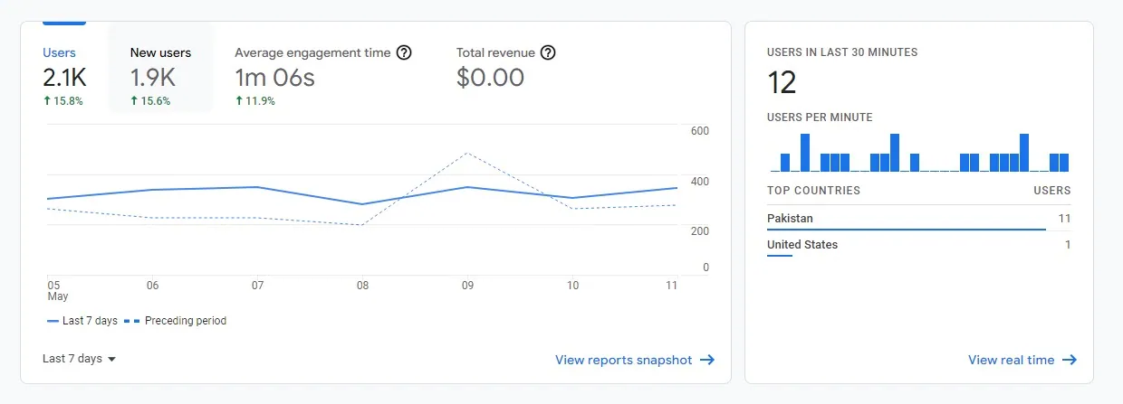Click arrow icon next to View real time

coord(1070,360)
